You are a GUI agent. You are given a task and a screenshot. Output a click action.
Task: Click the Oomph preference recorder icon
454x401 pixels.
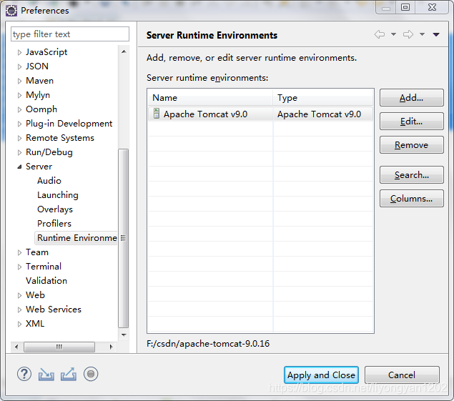[x=91, y=374]
